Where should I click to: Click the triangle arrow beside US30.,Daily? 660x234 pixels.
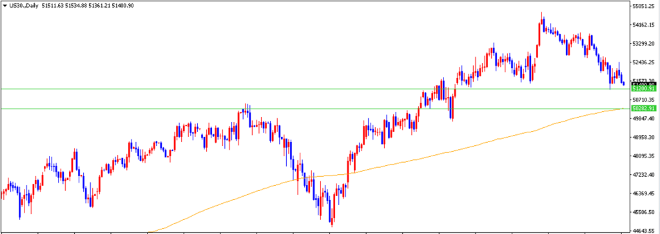click(x=5, y=6)
